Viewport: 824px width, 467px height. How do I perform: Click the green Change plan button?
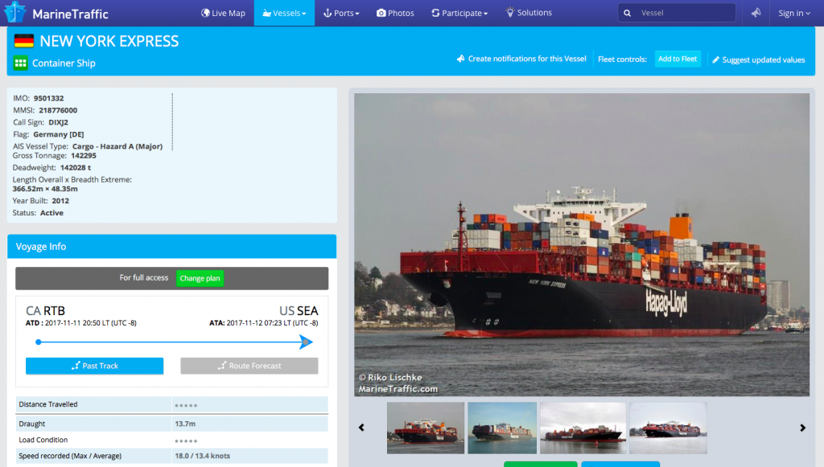(x=200, y=278)
